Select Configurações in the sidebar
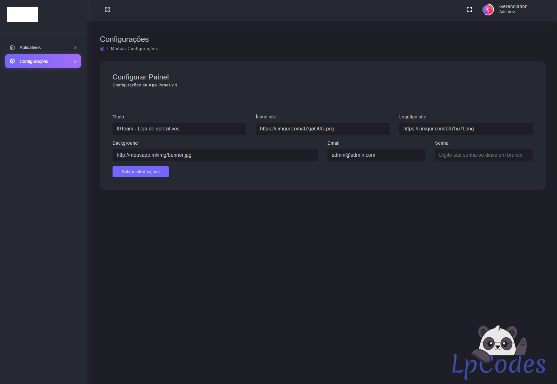The height and width of the screenshot is (384, 557). [x=34, y=61]
